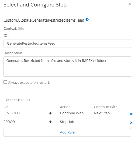Close the Select and Configure Step dialog
134x147 pixels.
[130, 4]
